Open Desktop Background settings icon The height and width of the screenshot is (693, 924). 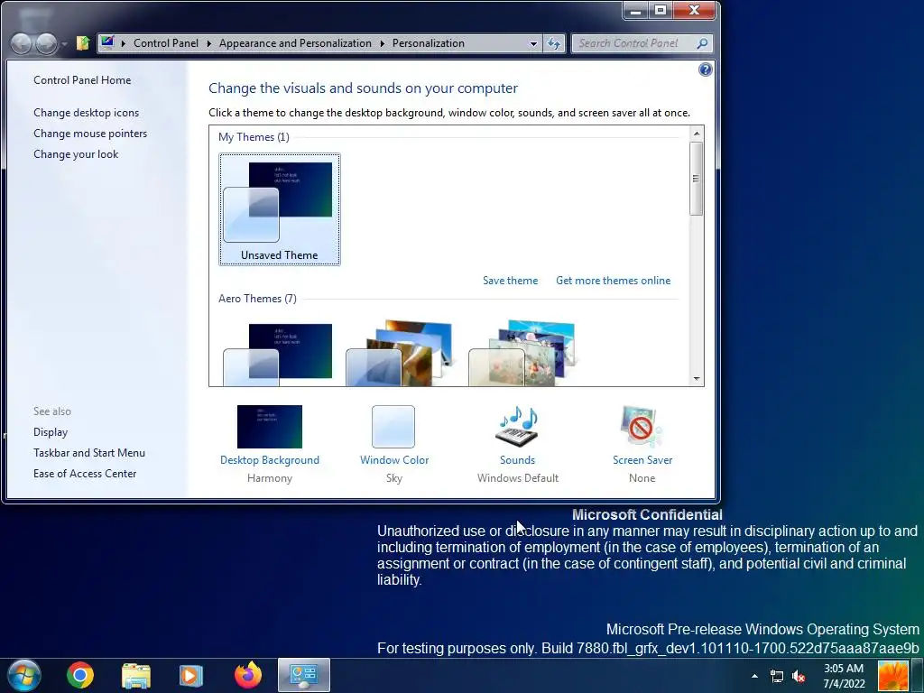tap(269, 427)
